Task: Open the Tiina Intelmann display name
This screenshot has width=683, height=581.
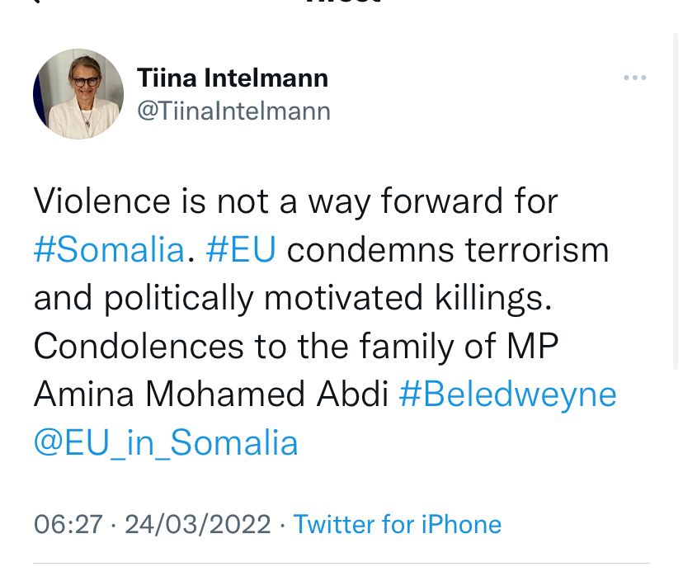Action: 233,78
